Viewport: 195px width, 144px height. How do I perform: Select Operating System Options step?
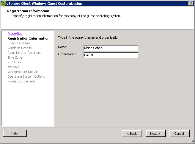[x=26, y=76]
